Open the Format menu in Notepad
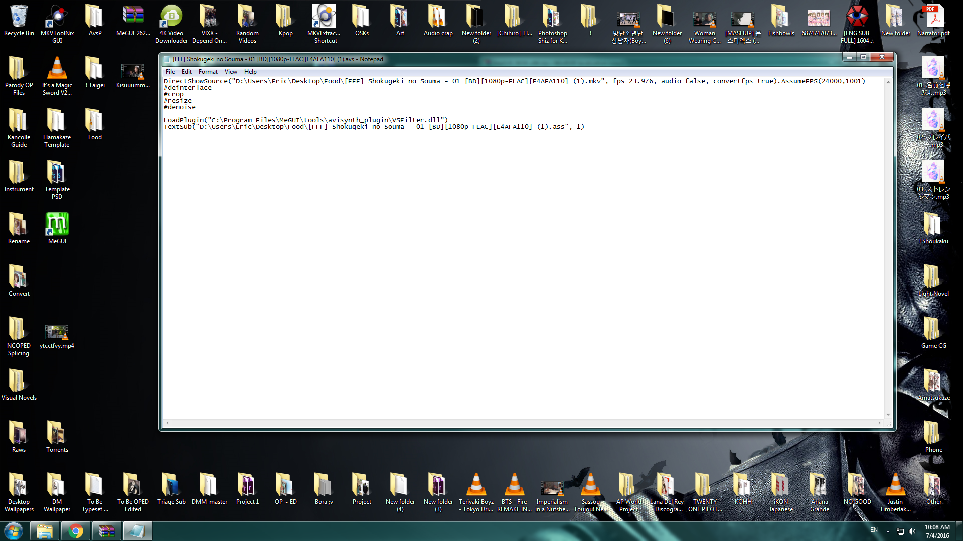Screen dimensions: 963x541 point(208,72)
